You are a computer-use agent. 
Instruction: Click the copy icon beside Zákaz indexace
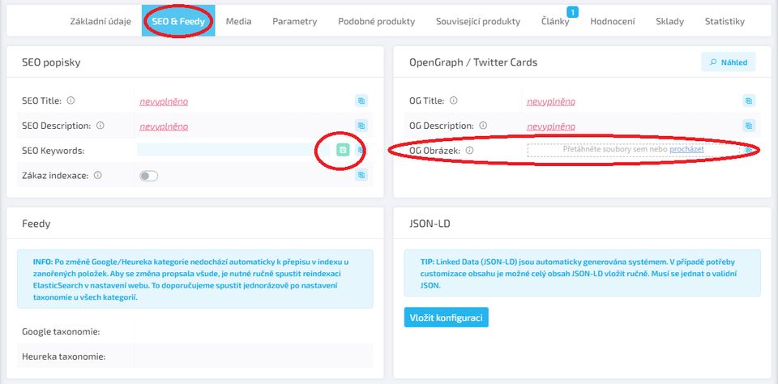pos(361,175)
